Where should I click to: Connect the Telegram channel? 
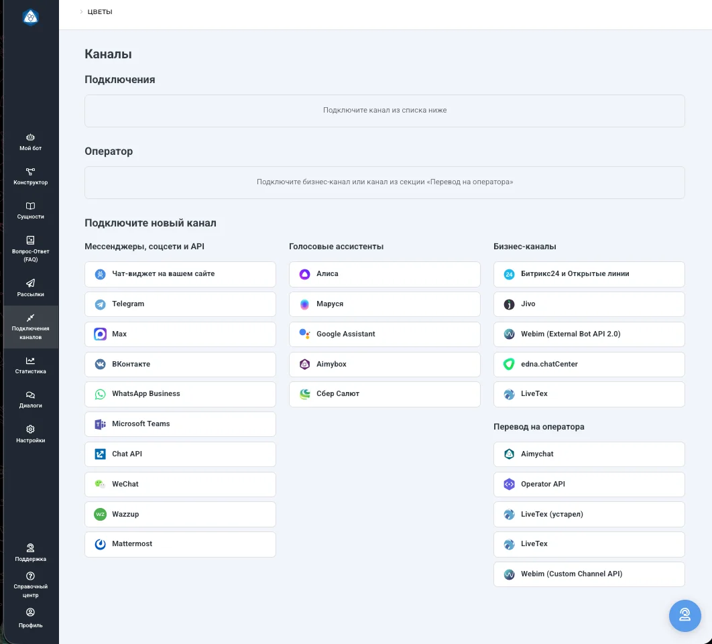click(180, 304)
